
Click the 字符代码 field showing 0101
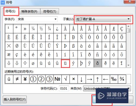(64, 88)
